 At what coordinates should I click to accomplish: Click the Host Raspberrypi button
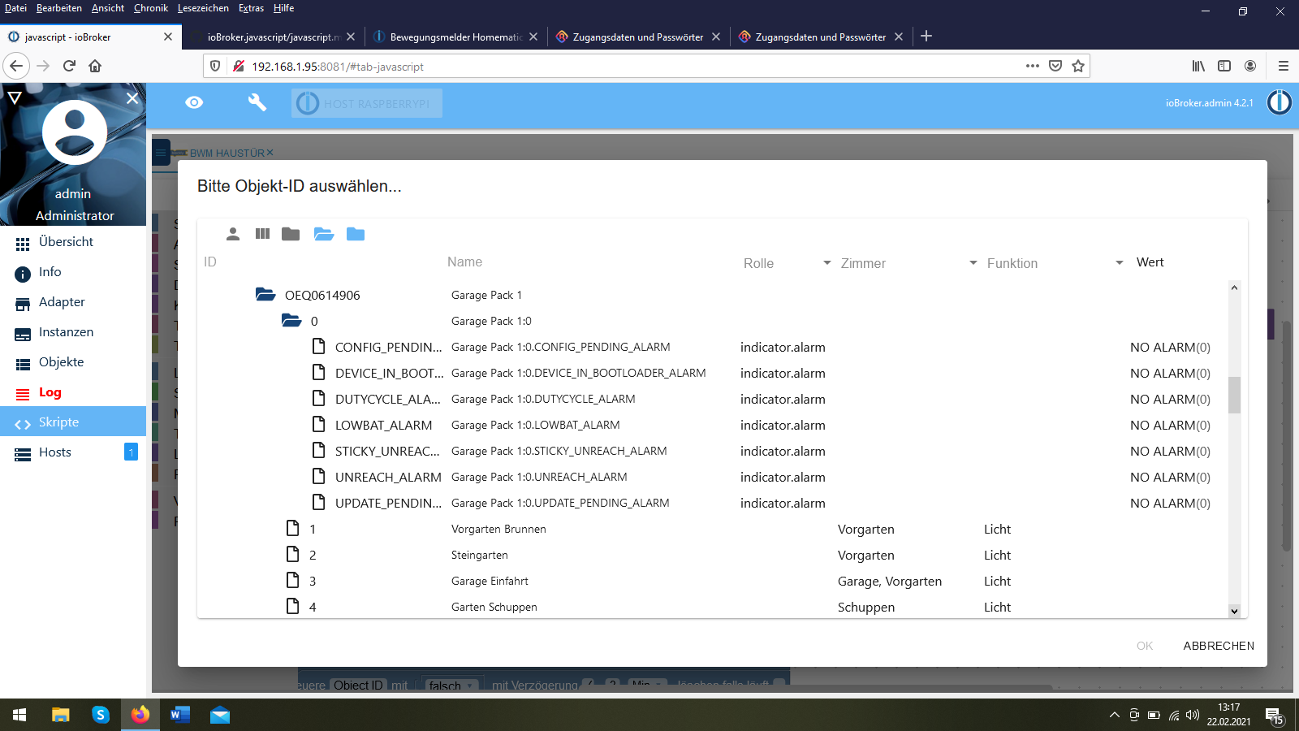point(367,103)
